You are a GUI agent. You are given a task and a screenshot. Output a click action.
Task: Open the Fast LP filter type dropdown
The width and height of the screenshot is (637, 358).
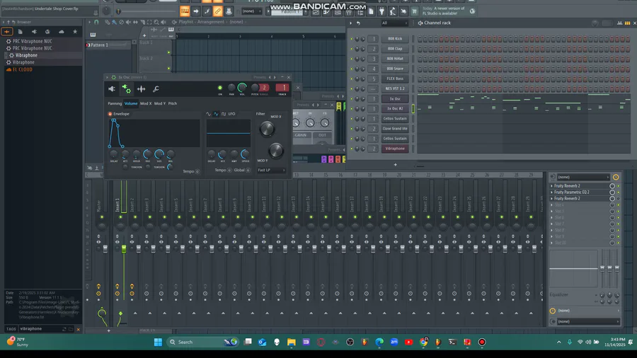(x=271, y=171)
